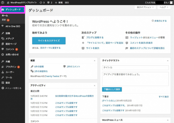Click the user avatar in admin bar
174x123 pixels.
171,2
